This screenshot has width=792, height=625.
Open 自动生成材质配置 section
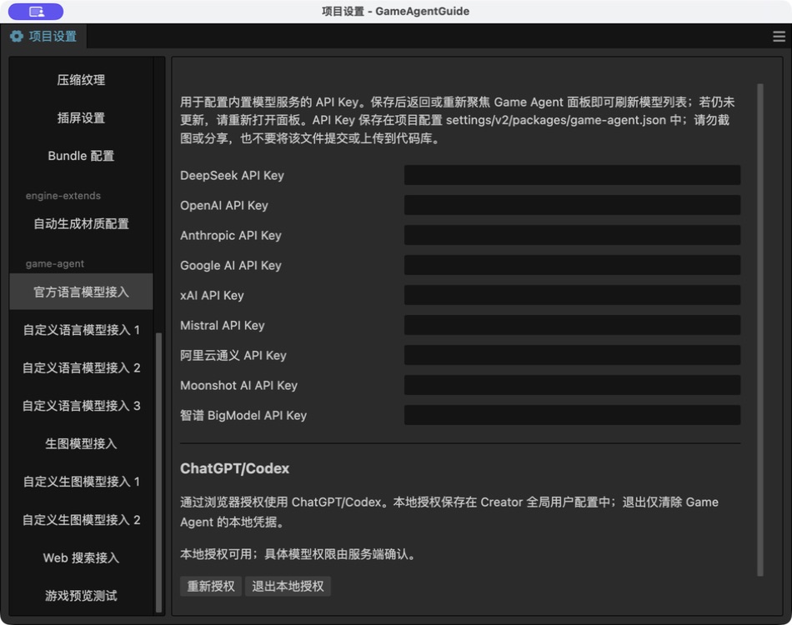(81, 223)
